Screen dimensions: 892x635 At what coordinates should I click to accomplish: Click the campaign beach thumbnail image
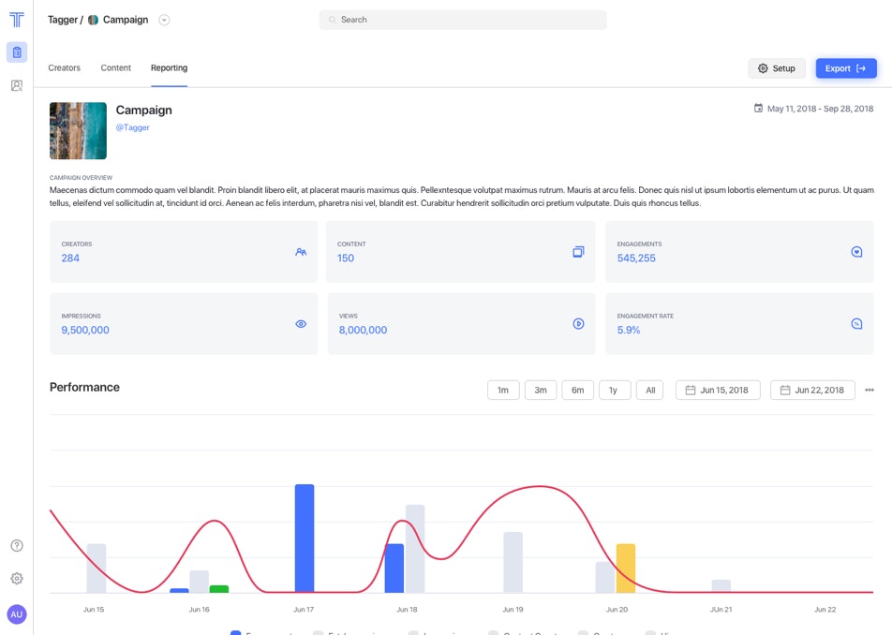[78, 131]
